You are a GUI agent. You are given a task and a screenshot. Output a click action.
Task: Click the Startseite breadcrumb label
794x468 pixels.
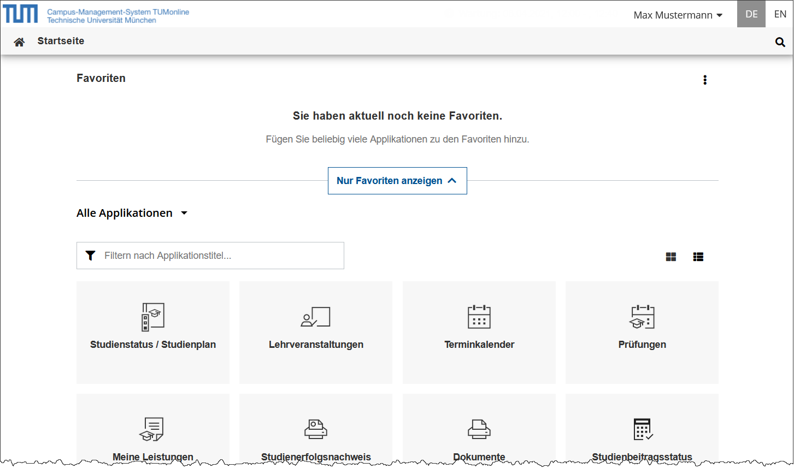point(61,41)
